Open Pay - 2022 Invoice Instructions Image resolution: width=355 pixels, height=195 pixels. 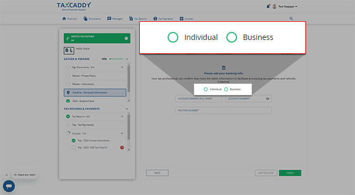(93, 141)
